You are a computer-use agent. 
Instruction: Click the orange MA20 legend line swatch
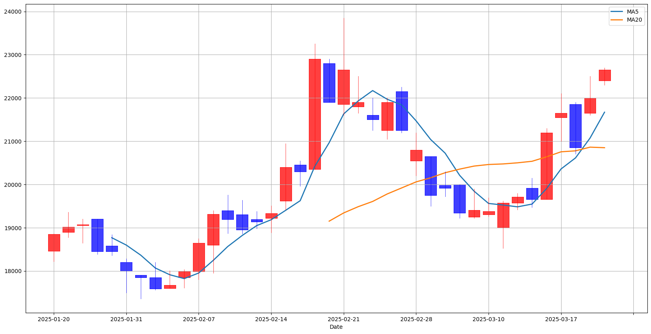[617, 20]
